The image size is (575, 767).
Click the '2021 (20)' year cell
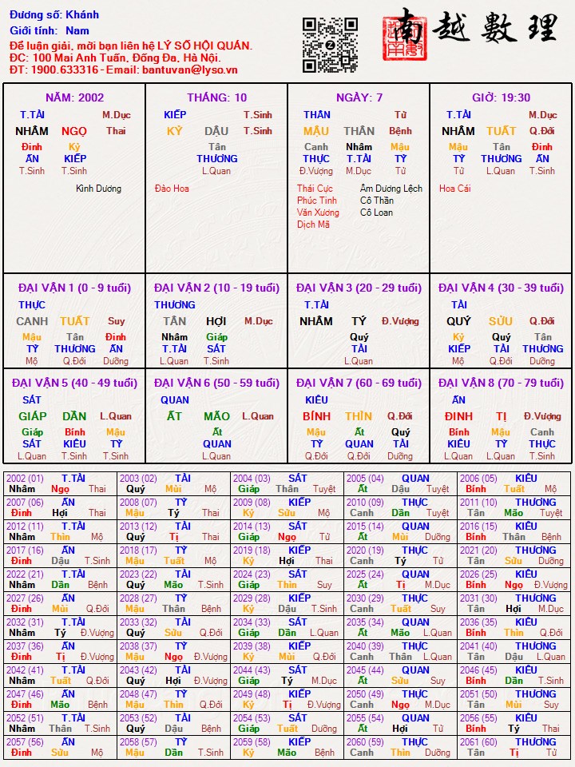point(514,556)
